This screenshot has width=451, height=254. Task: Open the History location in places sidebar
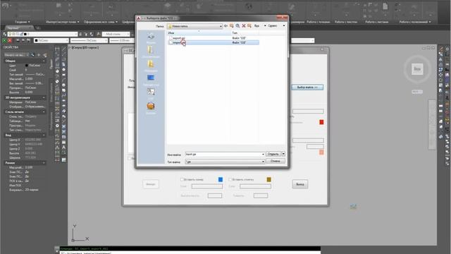point(151,37)
